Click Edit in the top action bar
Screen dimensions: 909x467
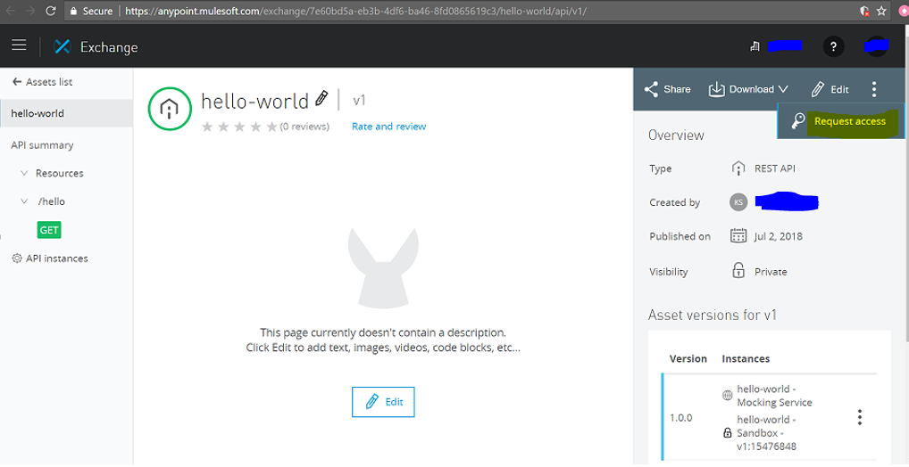(830, 89)
